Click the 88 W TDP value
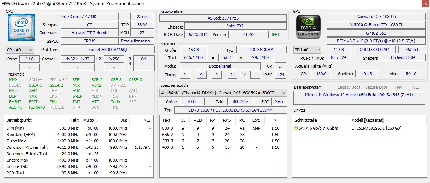Screen dimensions: 430x183 [142, 25]
